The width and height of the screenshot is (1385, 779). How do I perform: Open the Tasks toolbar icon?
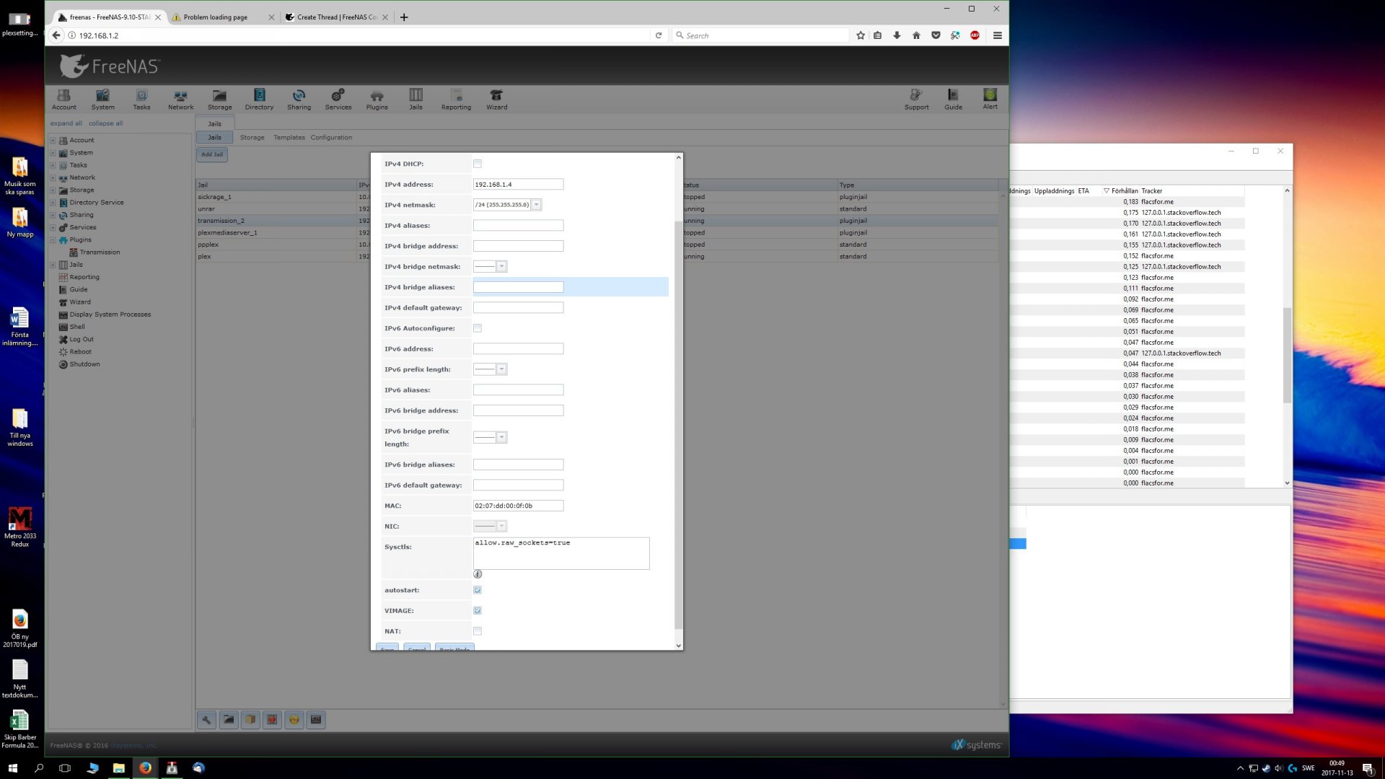coord(141,100)
